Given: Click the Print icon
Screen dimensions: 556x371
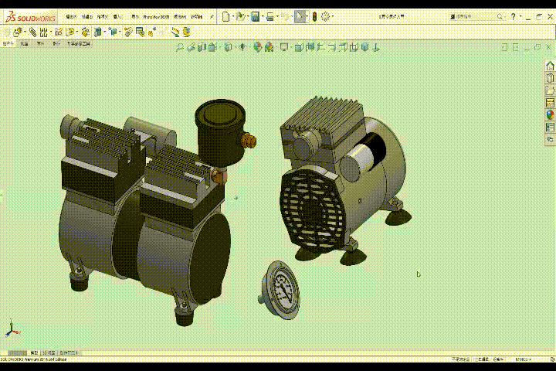Looking at the screenshot, I should (270, 16).
